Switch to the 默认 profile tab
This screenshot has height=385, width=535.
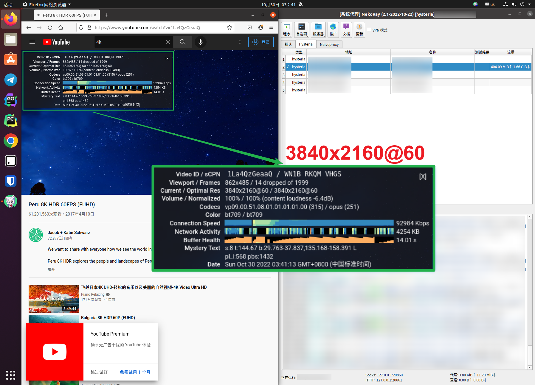tap(288, 44)
